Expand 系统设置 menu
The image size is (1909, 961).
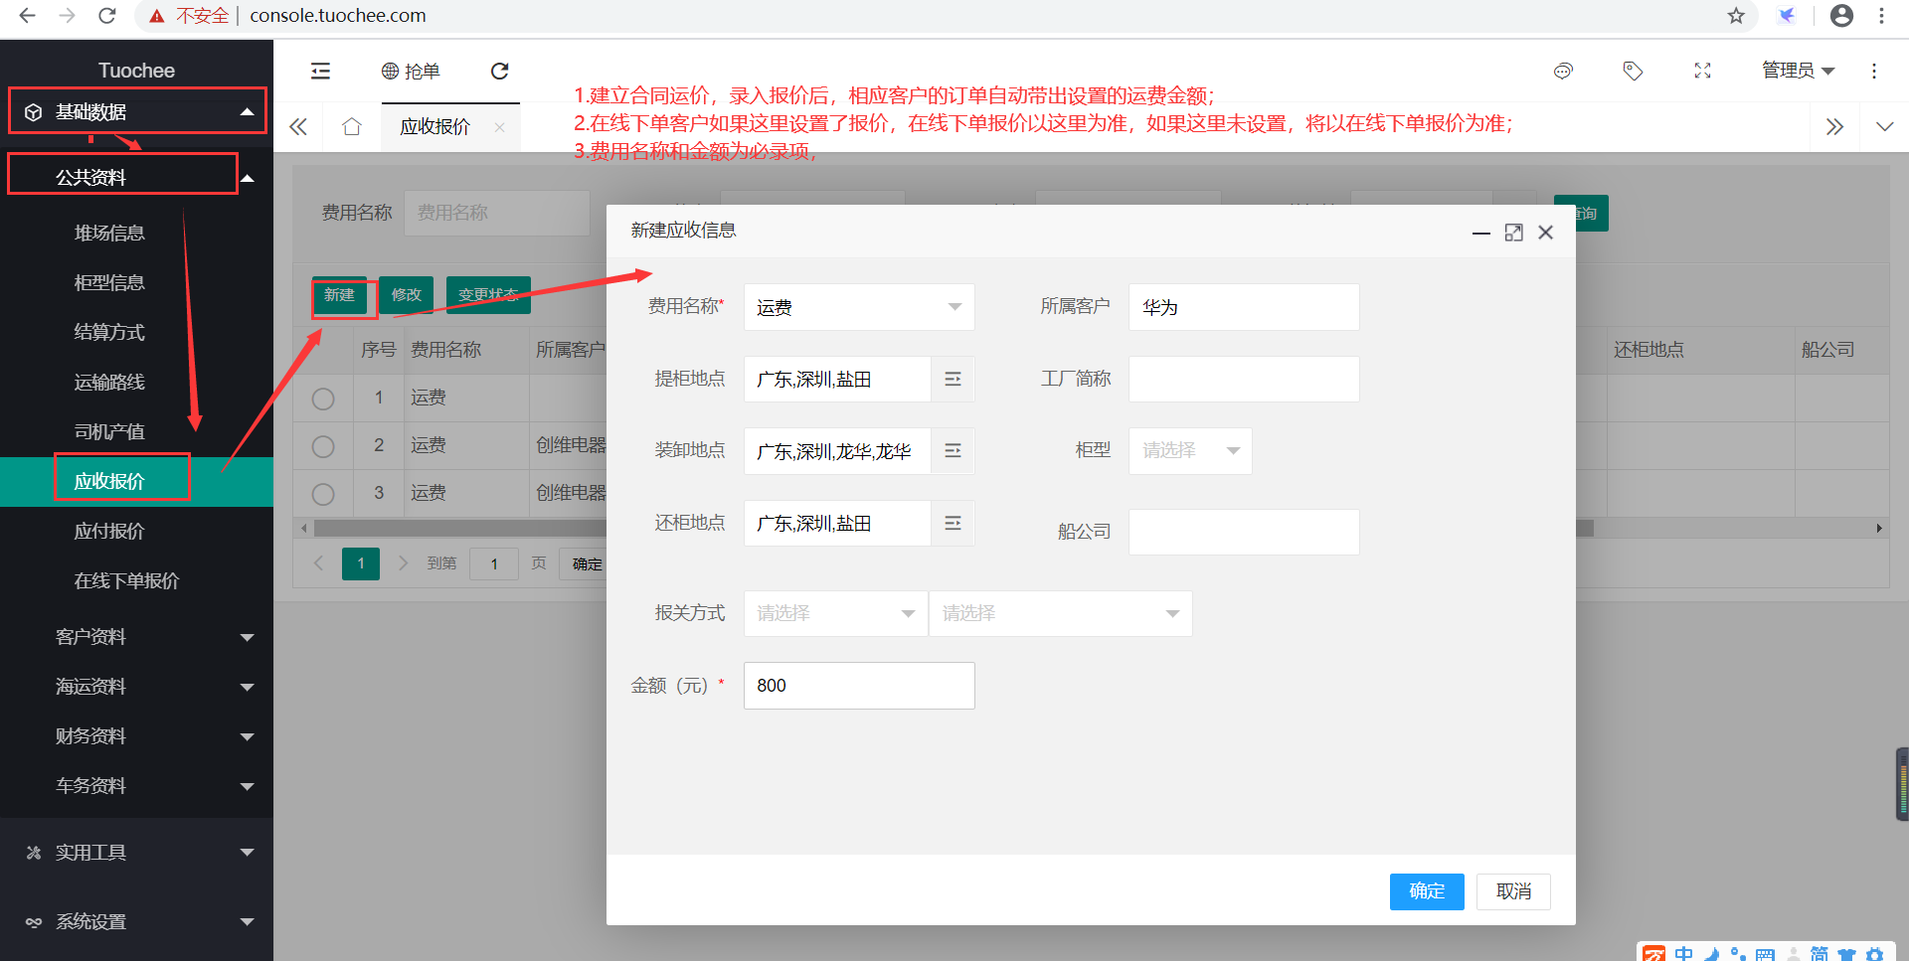(137, 922)
